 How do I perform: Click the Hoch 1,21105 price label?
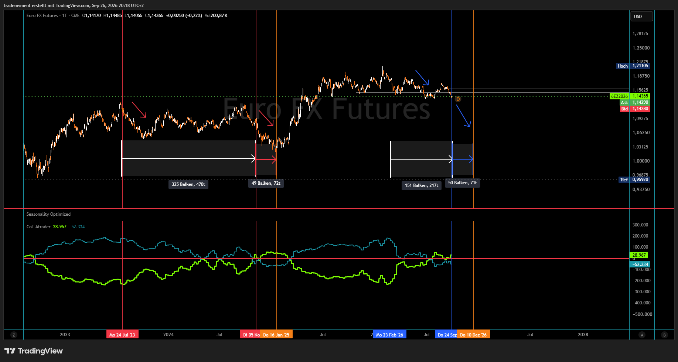click(x=633, y=66)
